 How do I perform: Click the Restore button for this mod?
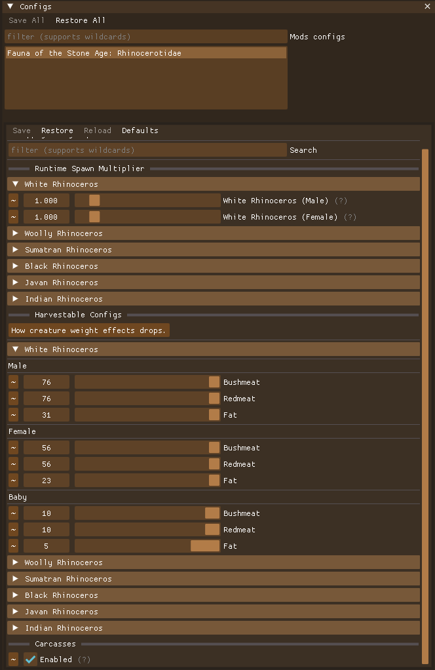click(57, 130)
